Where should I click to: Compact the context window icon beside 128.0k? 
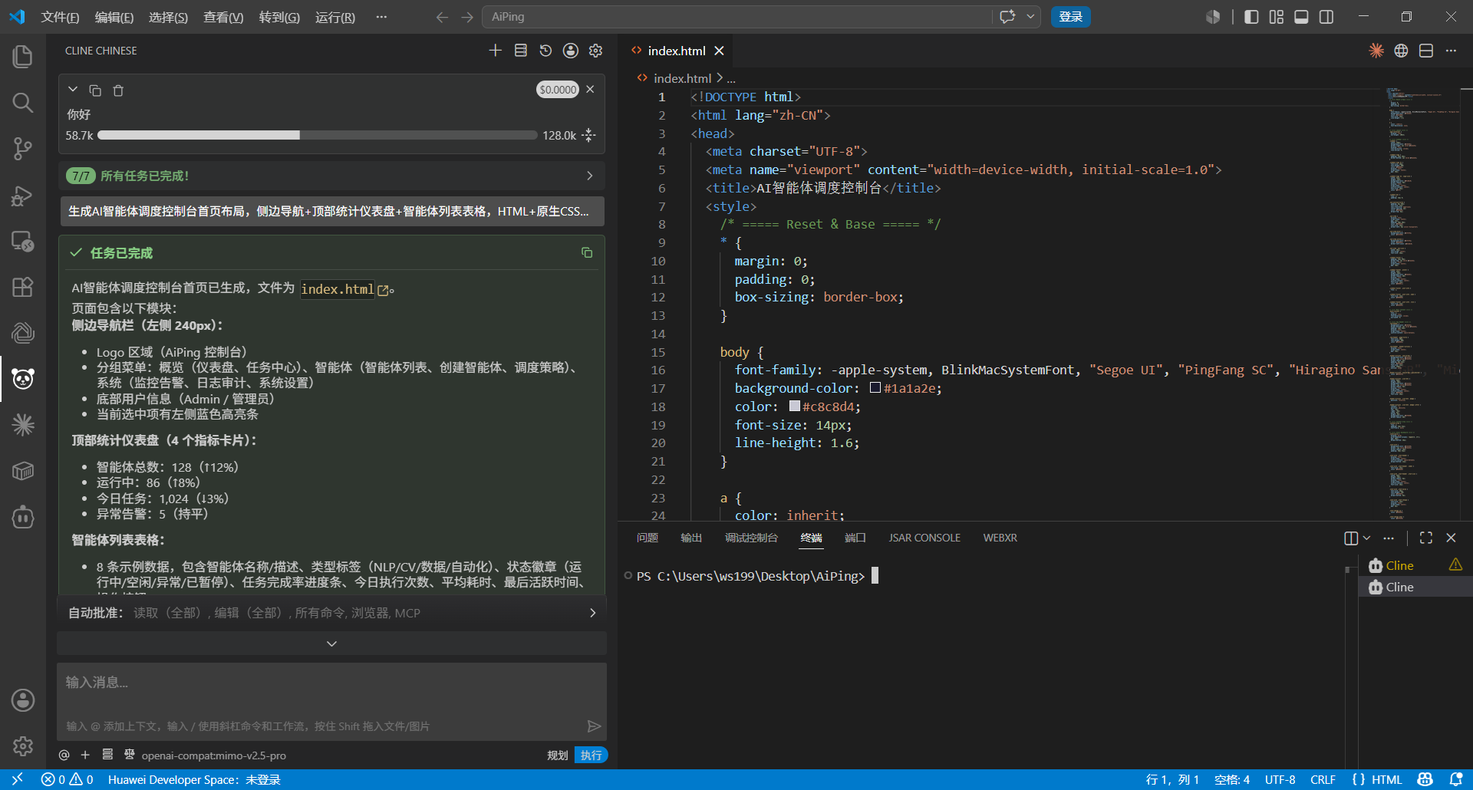[589, 135]
